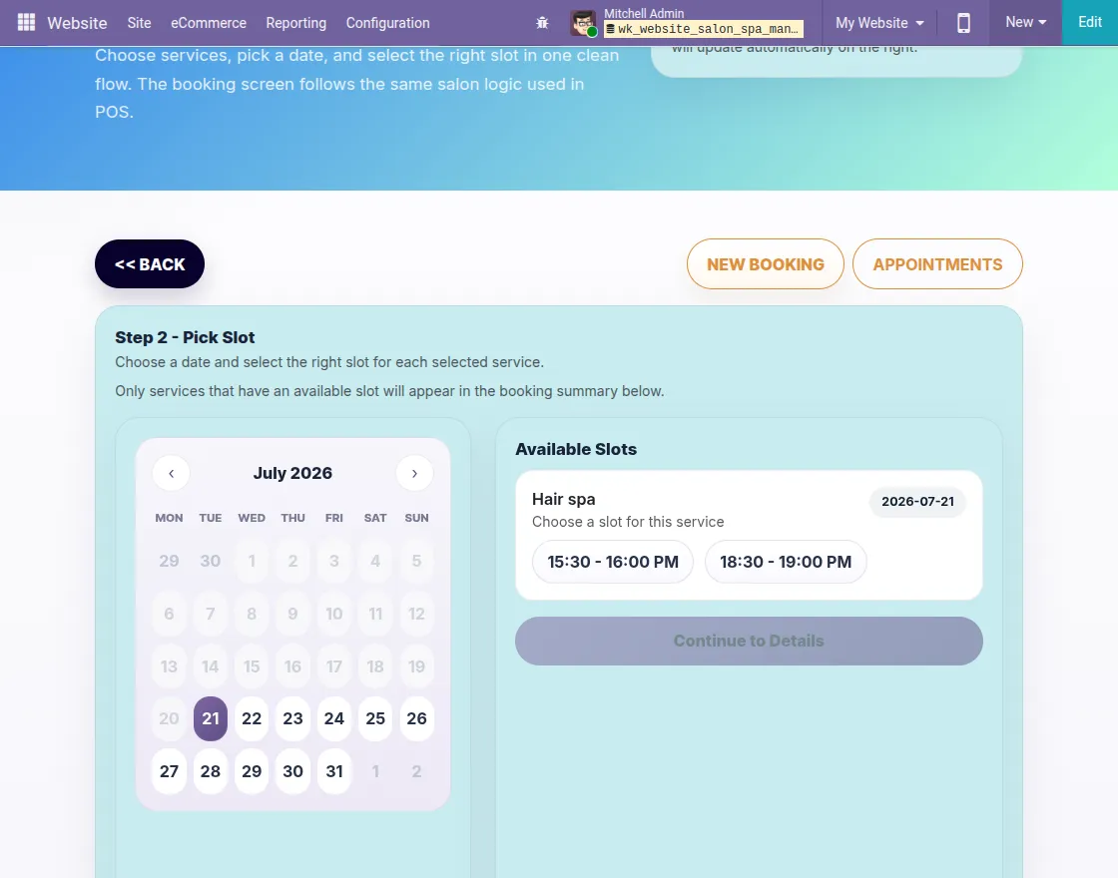Screen dimensions: 1118x878
Task: Open the Site menu
Action: 139,23
